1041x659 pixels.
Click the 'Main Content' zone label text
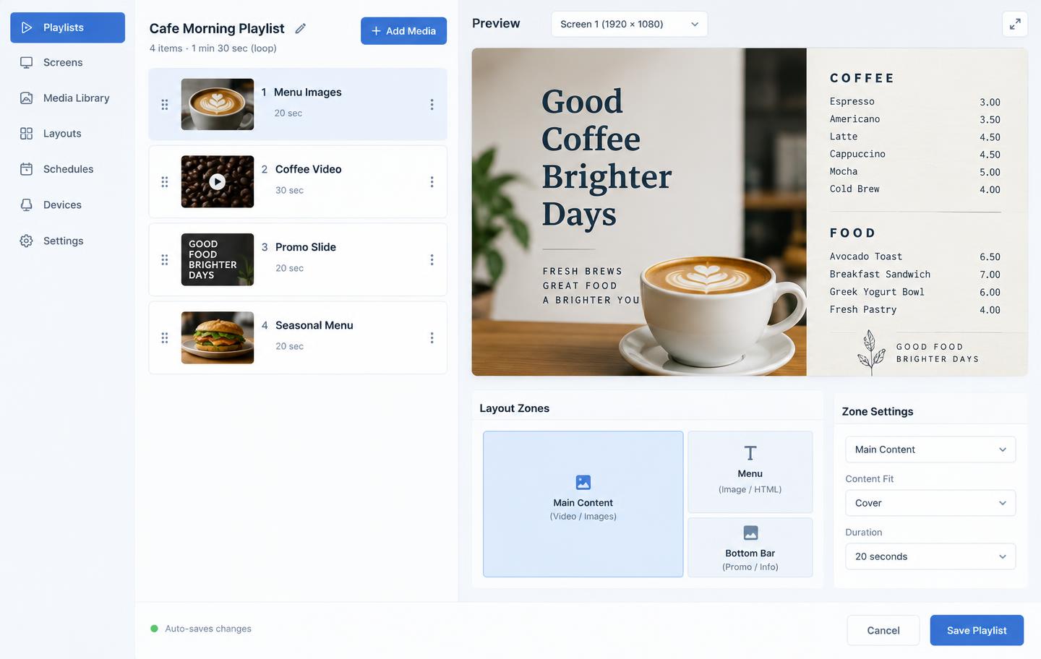pos(583,503)
